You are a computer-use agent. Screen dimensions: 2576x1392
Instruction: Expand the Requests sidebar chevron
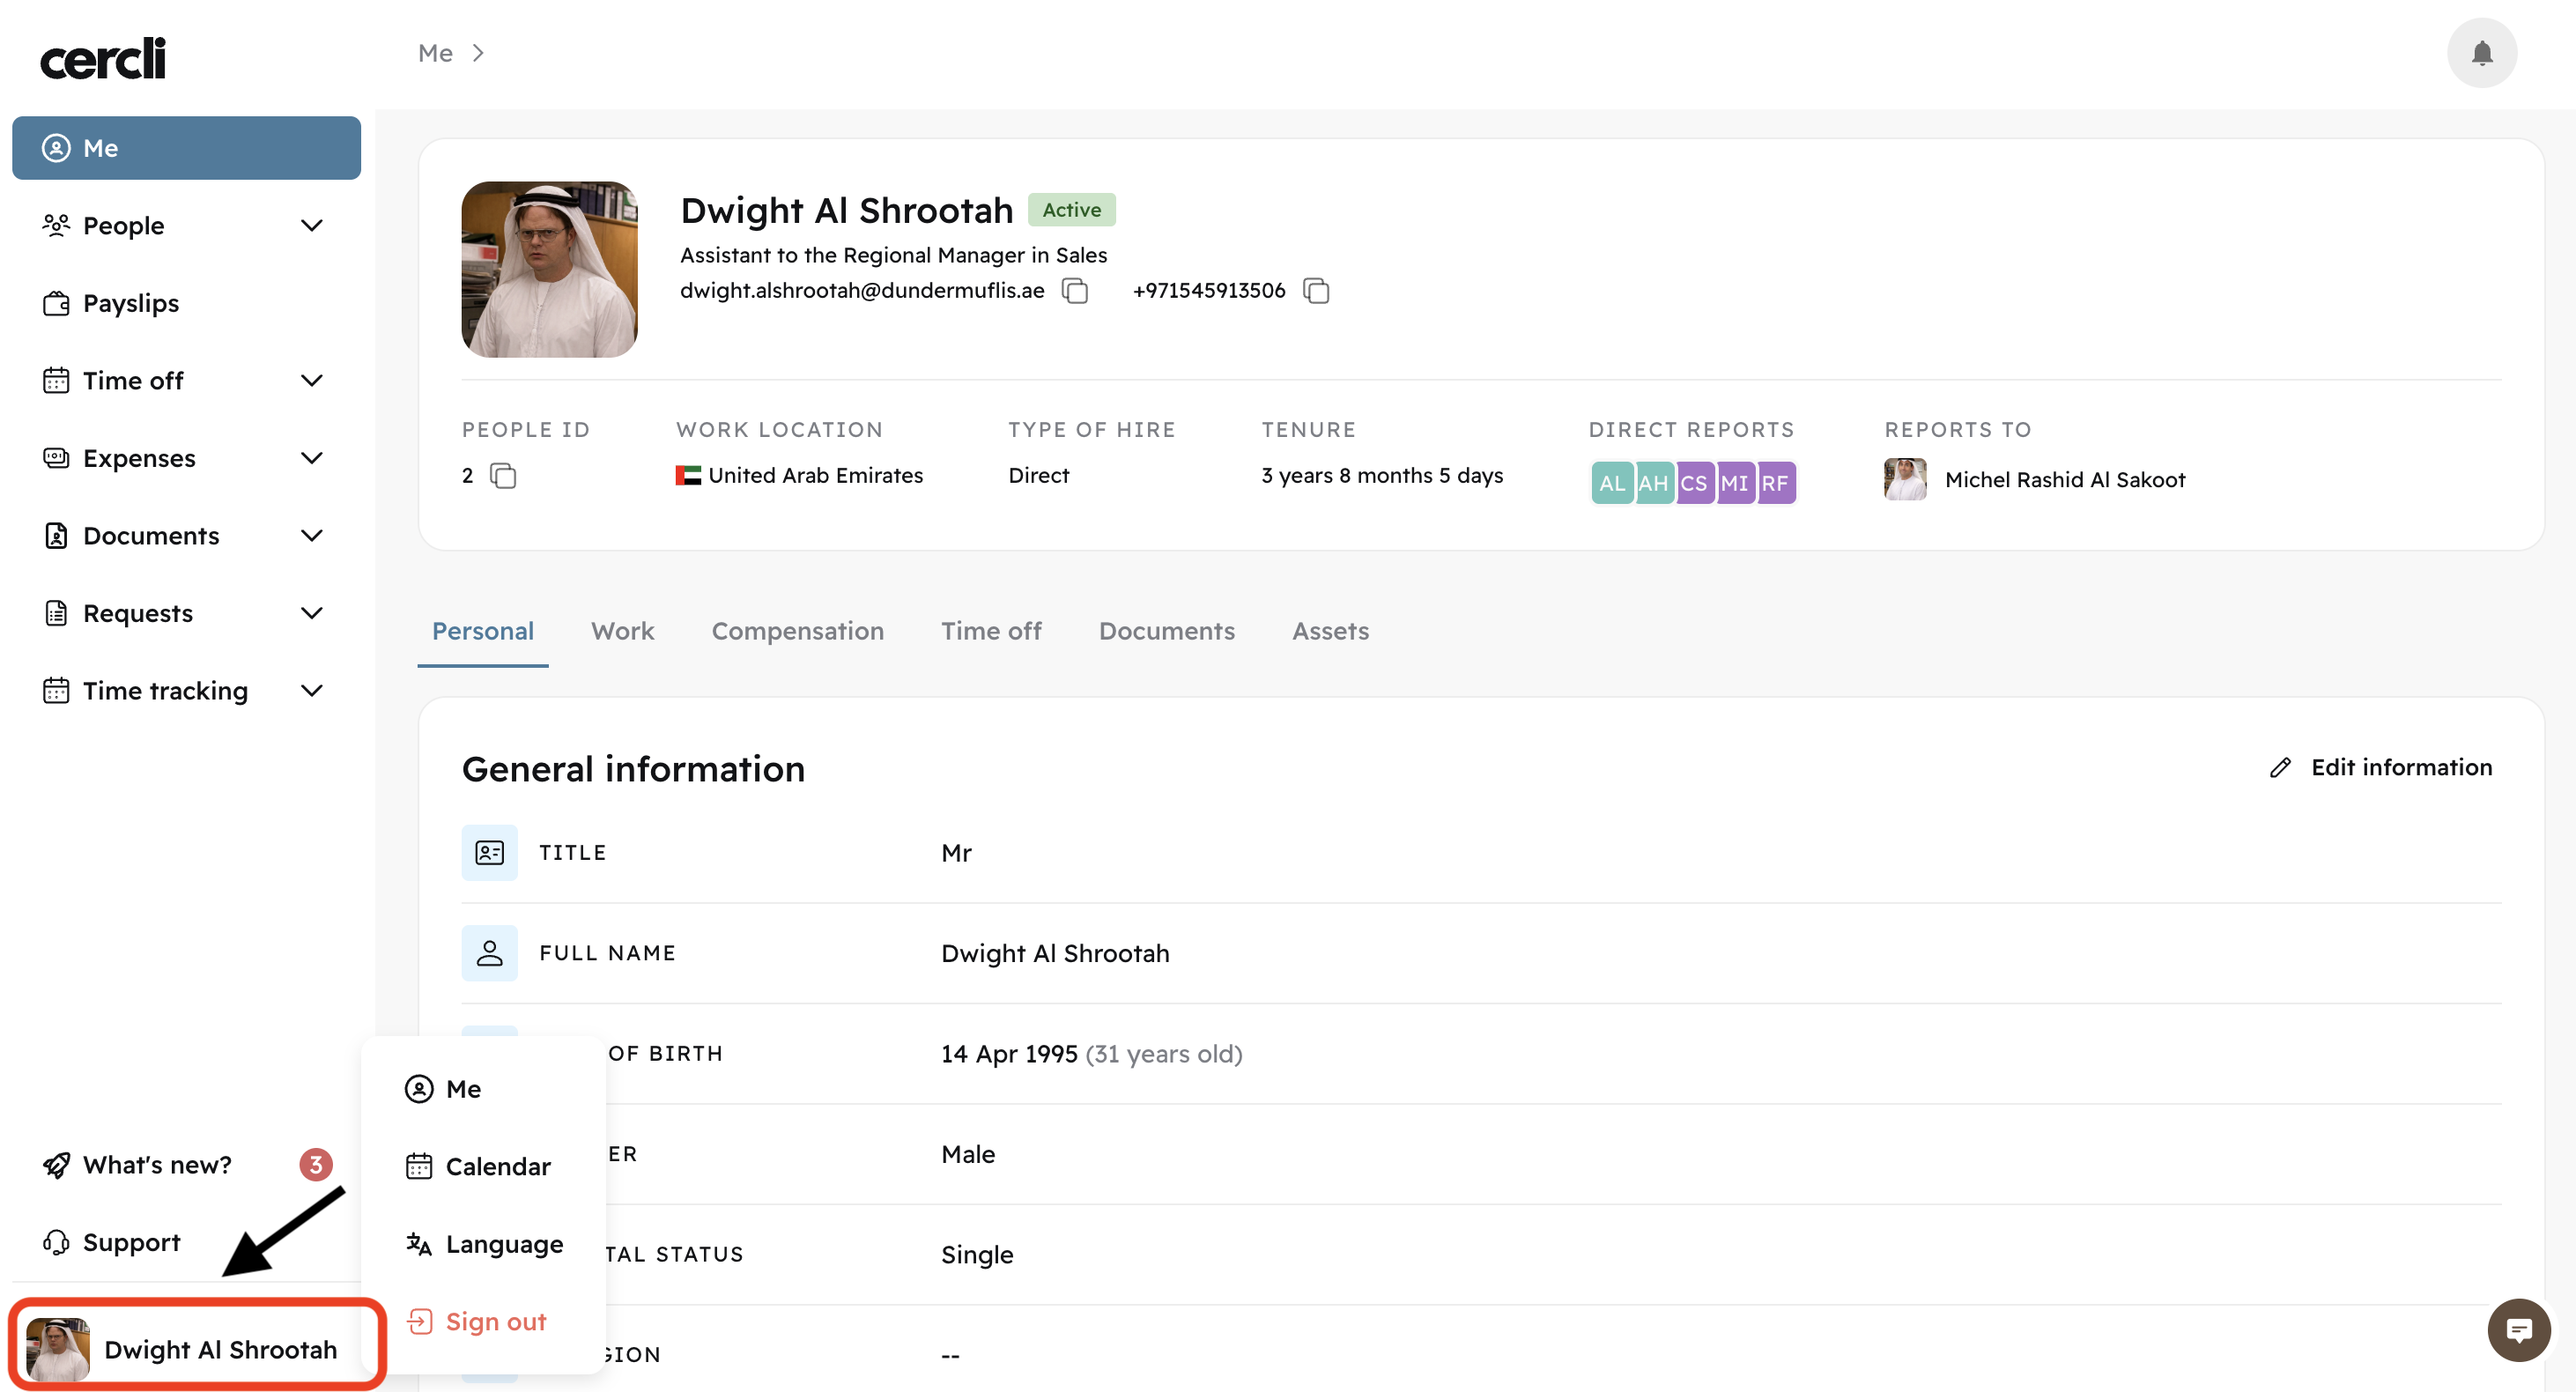312,613
